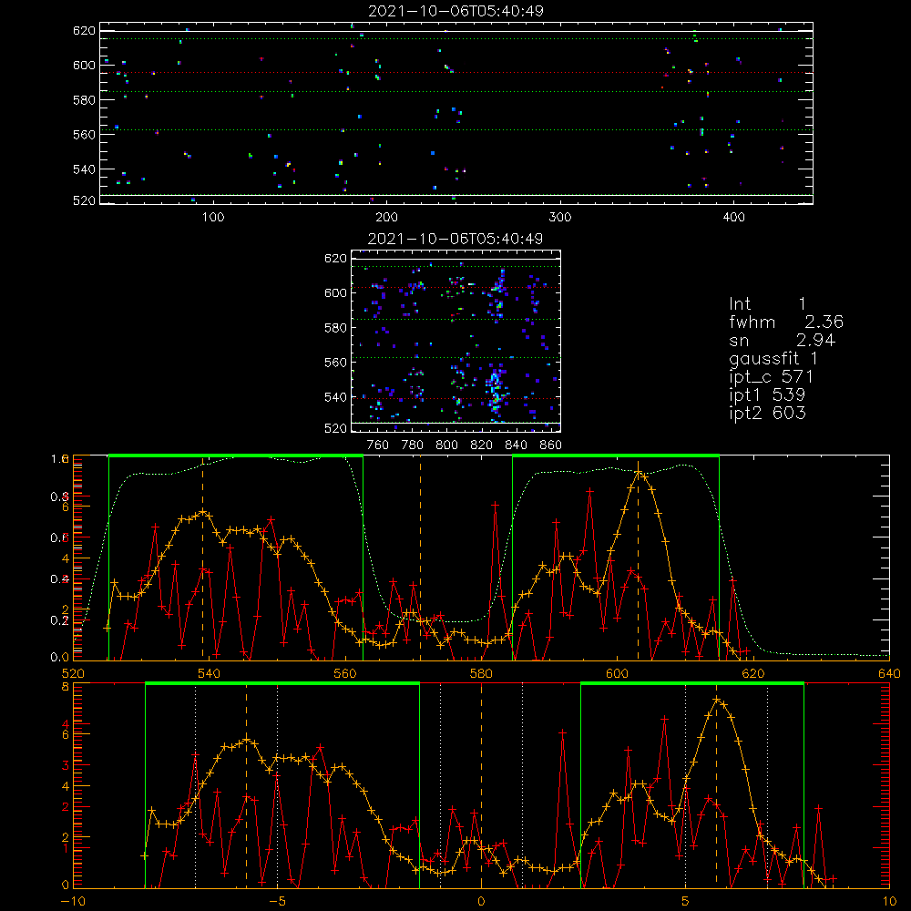Click the left green bar atop the bottom plot

[282, 683]
